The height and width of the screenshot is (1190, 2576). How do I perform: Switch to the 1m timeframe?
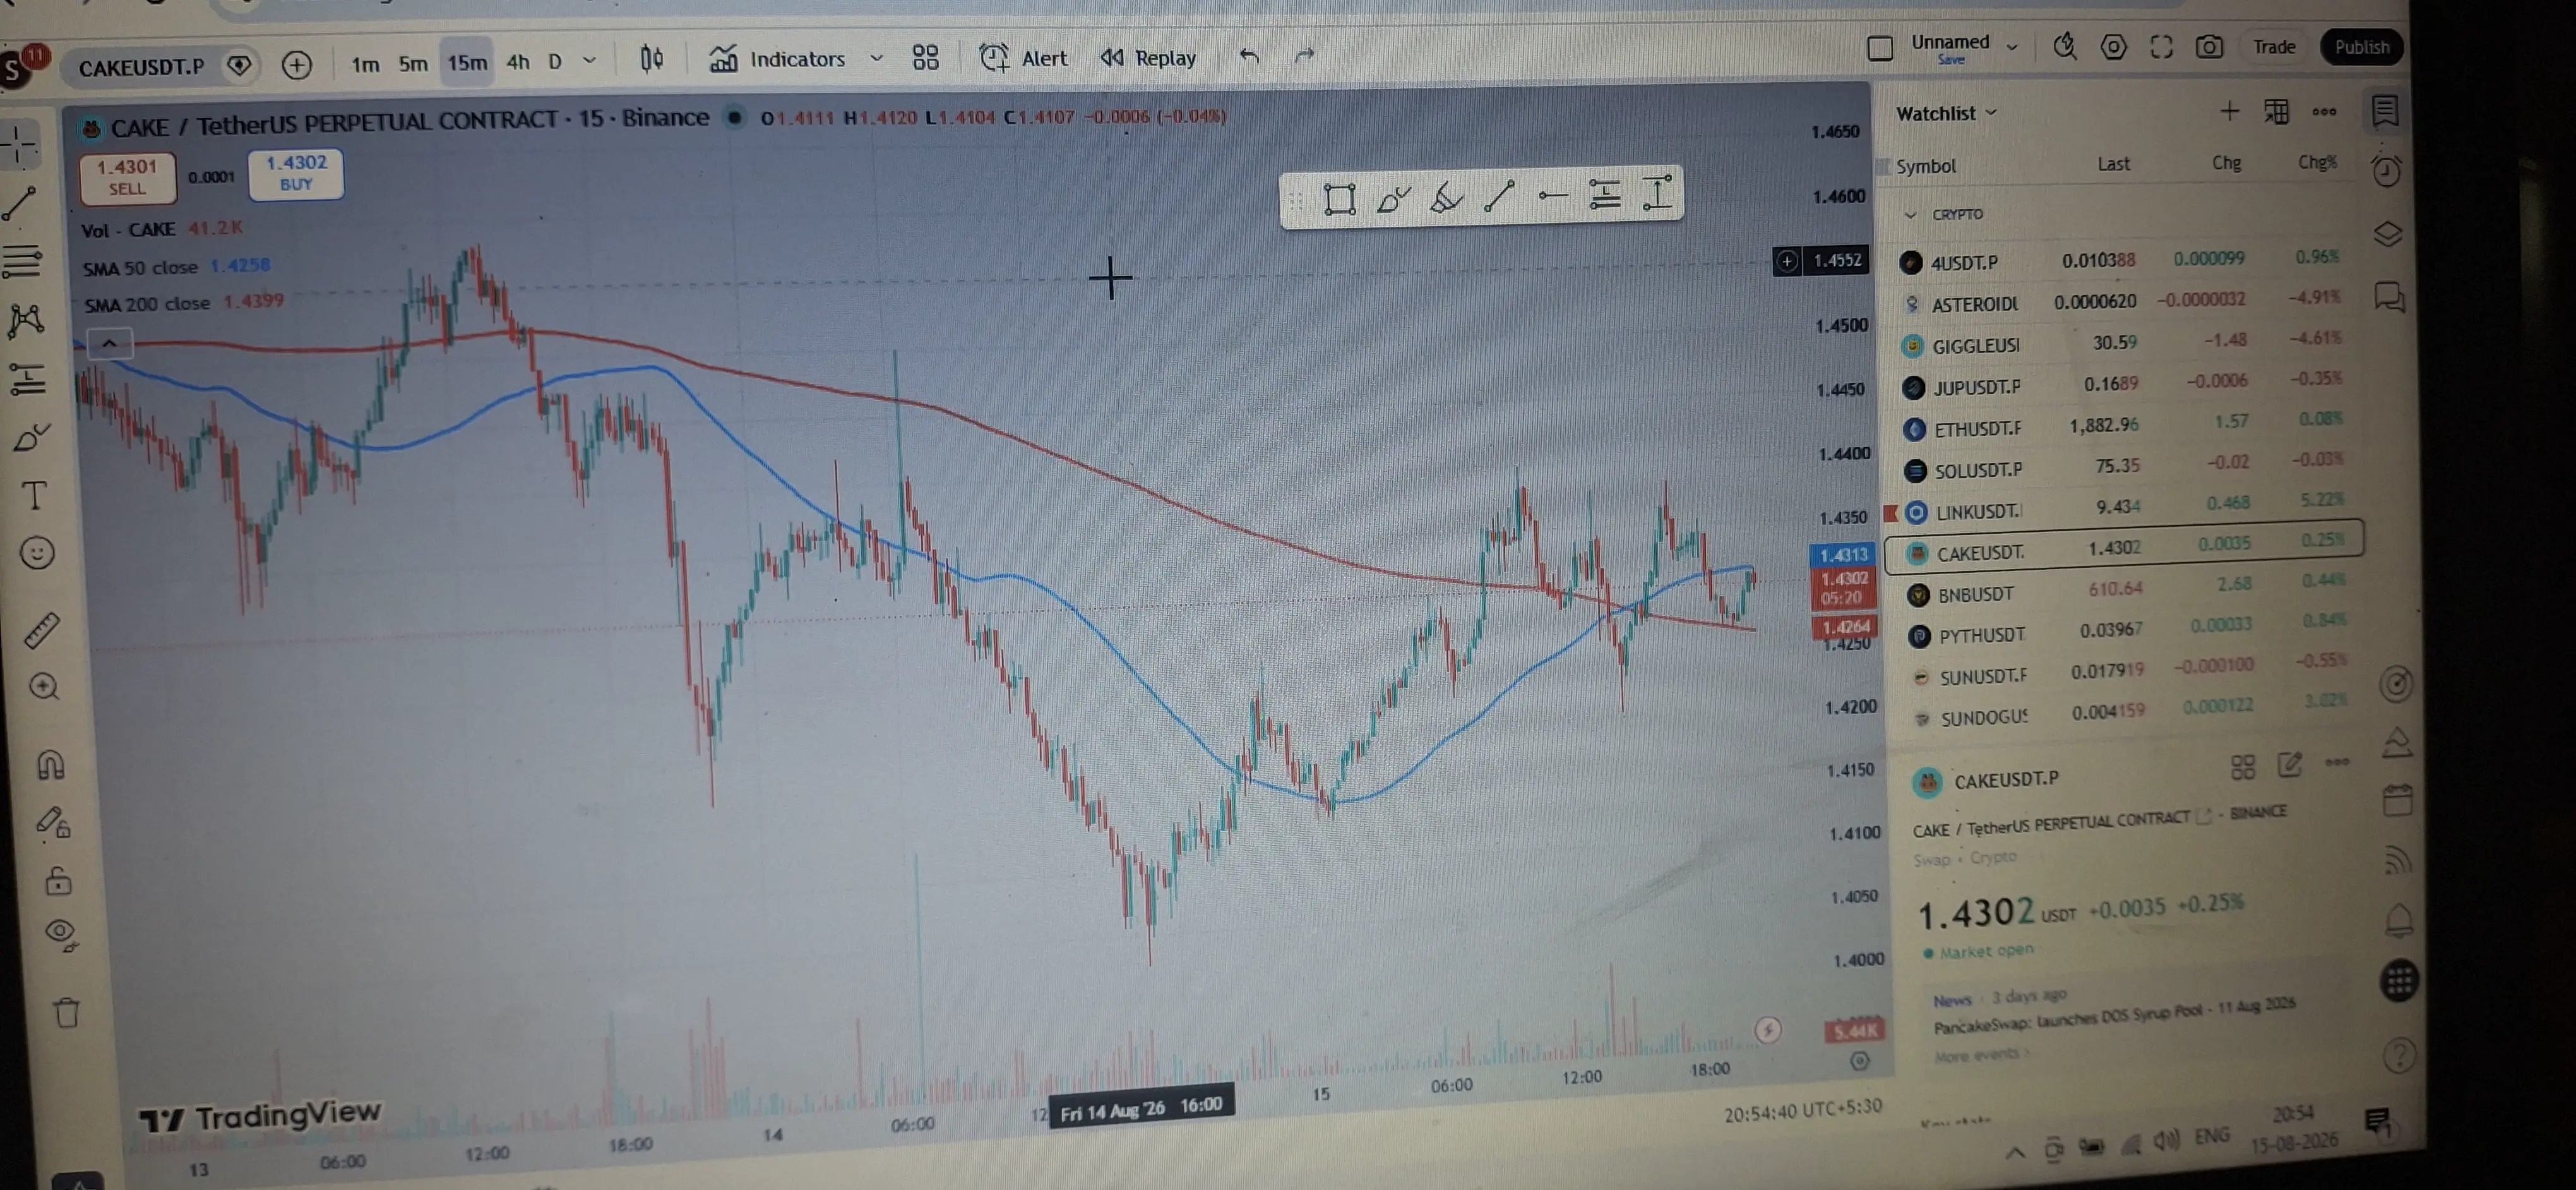[x=365, y=64]
